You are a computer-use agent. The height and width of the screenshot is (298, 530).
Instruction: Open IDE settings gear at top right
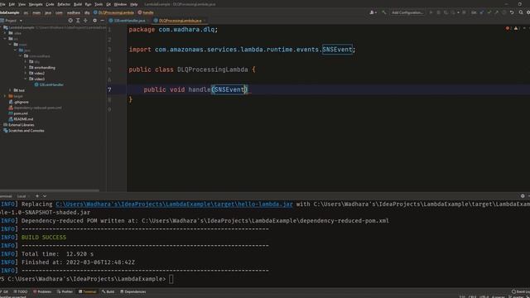528,12
